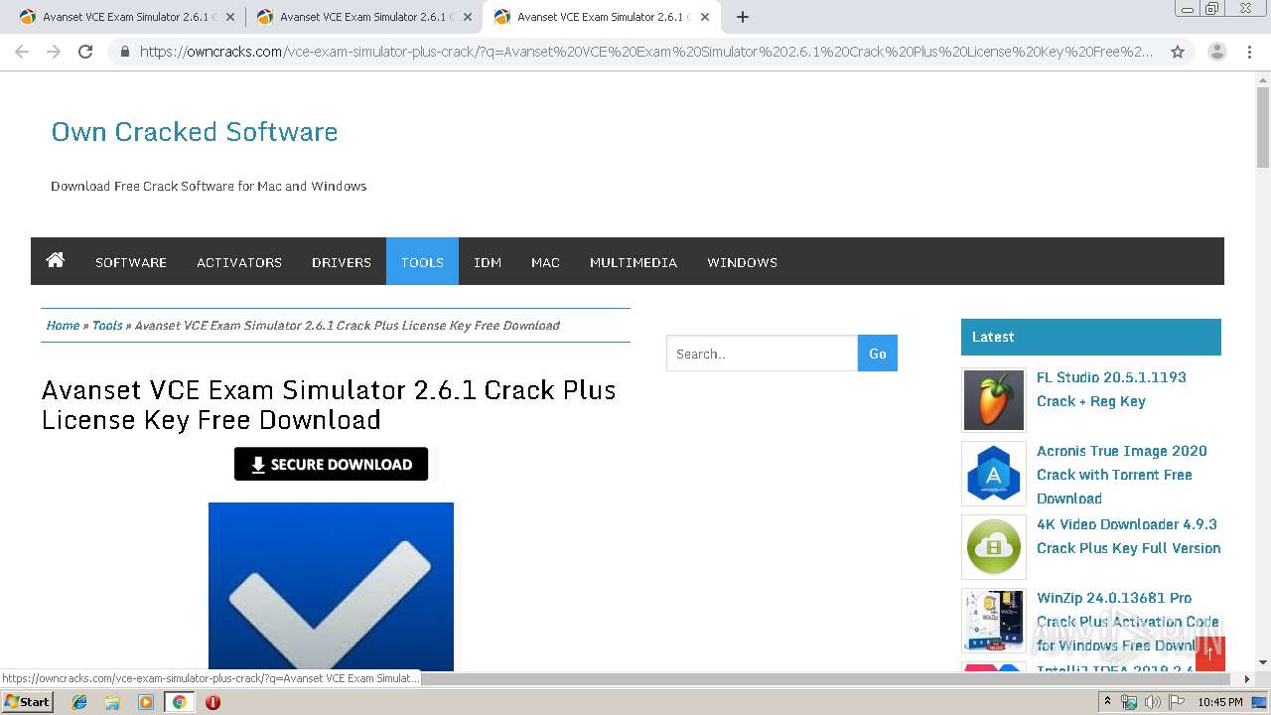Open the red antivirus taskbar icon
Image resolution: width=1271 pixels, height=715 pixels.
(212, 702)
